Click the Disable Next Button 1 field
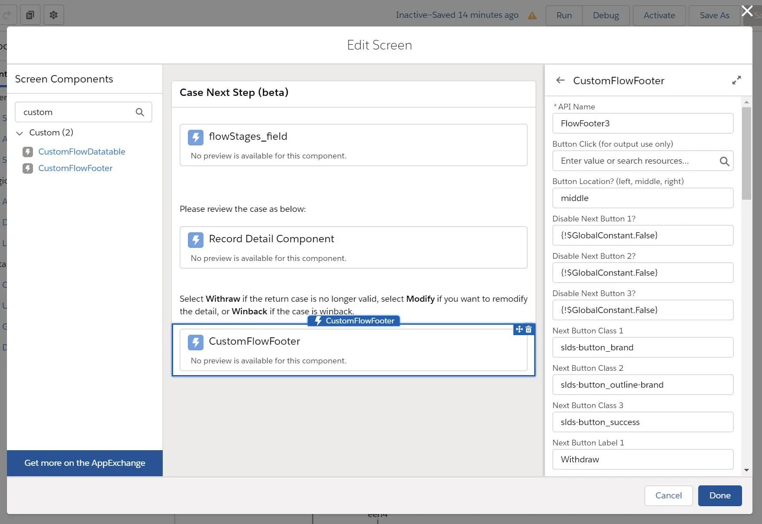 click(643, 235)
